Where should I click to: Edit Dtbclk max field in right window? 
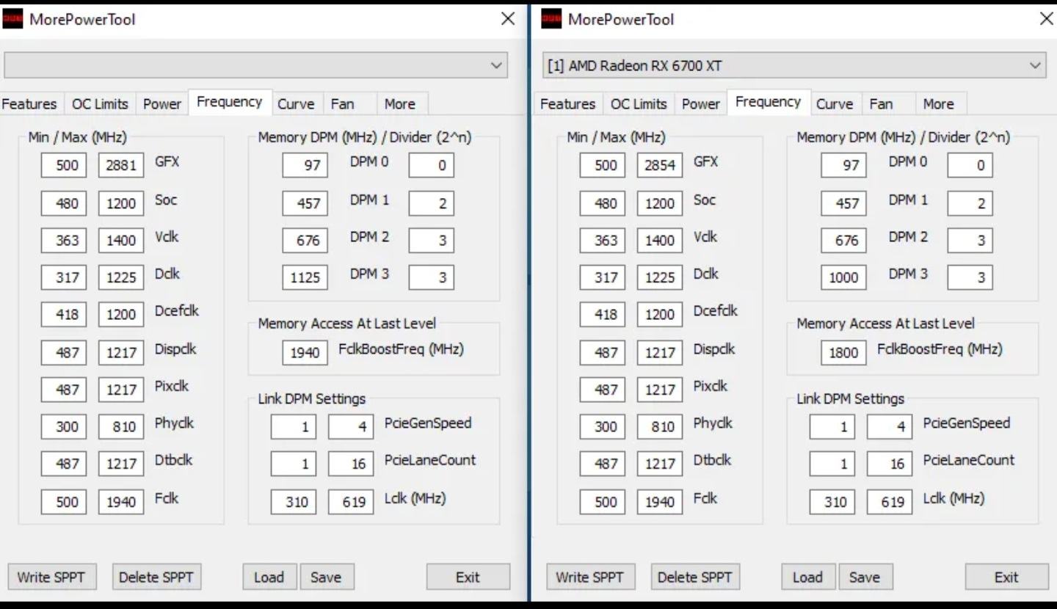coord(660,464)
